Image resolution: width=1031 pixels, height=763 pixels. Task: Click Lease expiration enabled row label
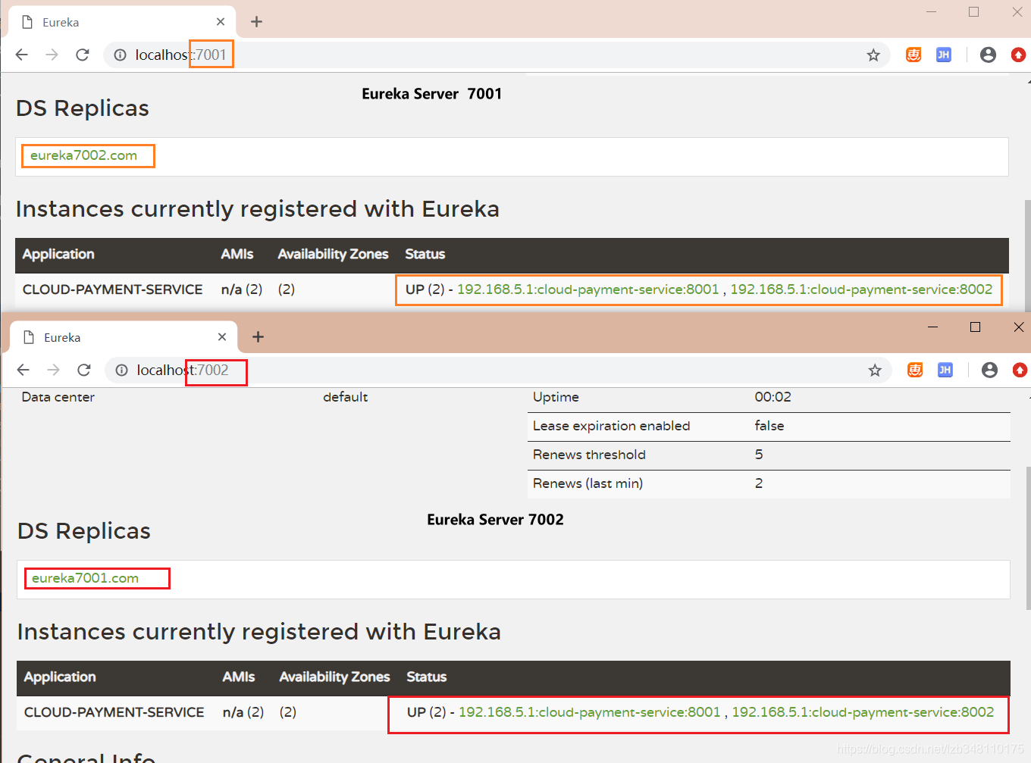[611, 426]
